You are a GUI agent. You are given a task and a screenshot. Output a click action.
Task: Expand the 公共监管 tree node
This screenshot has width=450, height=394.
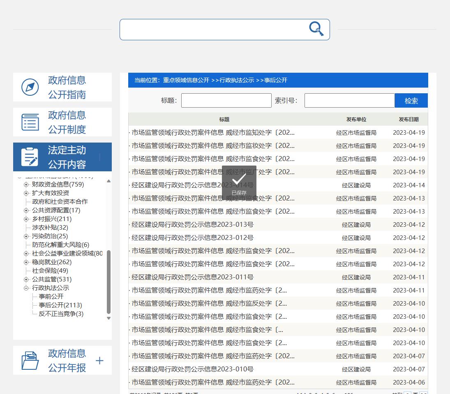[26, 279]
